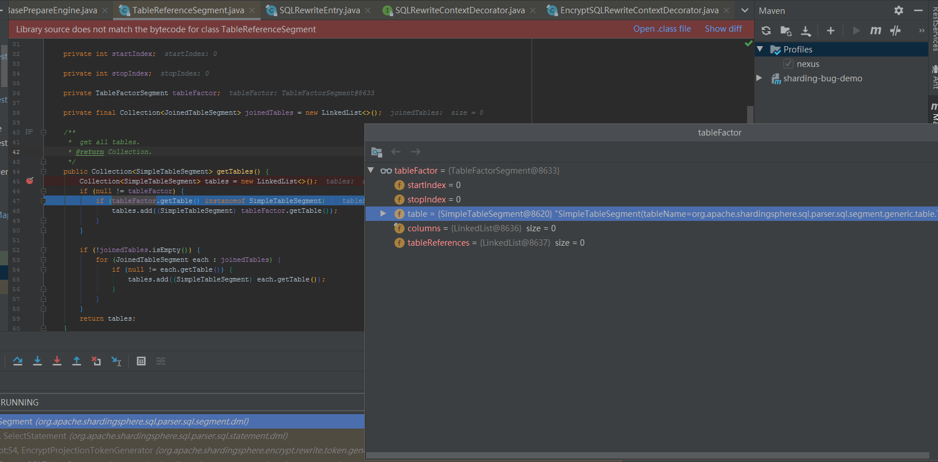This screenshot has height=462, width=938.
Task: Click green inspection checkmark in editor
Action: click(748, 43)
